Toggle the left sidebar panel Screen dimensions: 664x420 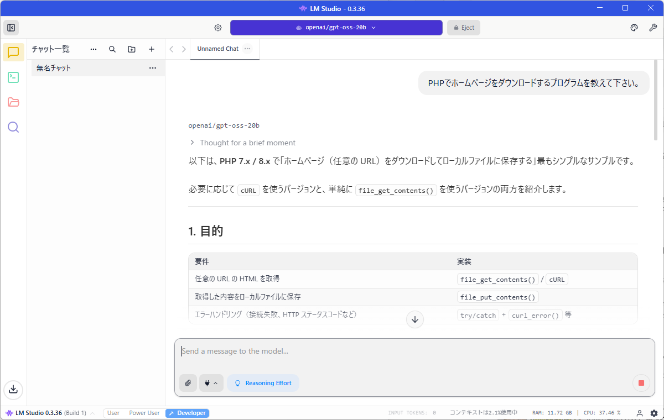click(11, 28)
